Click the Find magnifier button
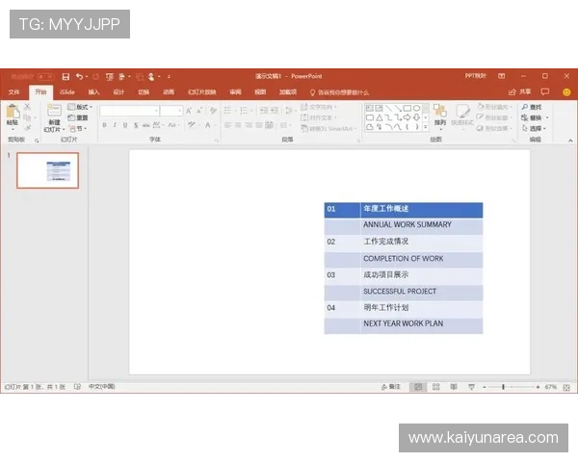The image size is (578, 462). [x=532, y=107]
